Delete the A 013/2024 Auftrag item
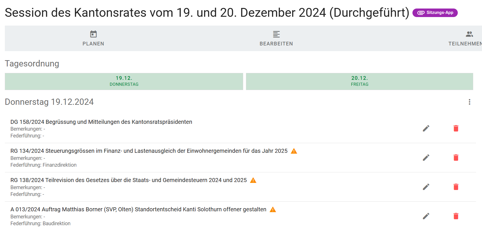482x234 pixels. pos(456,216)
